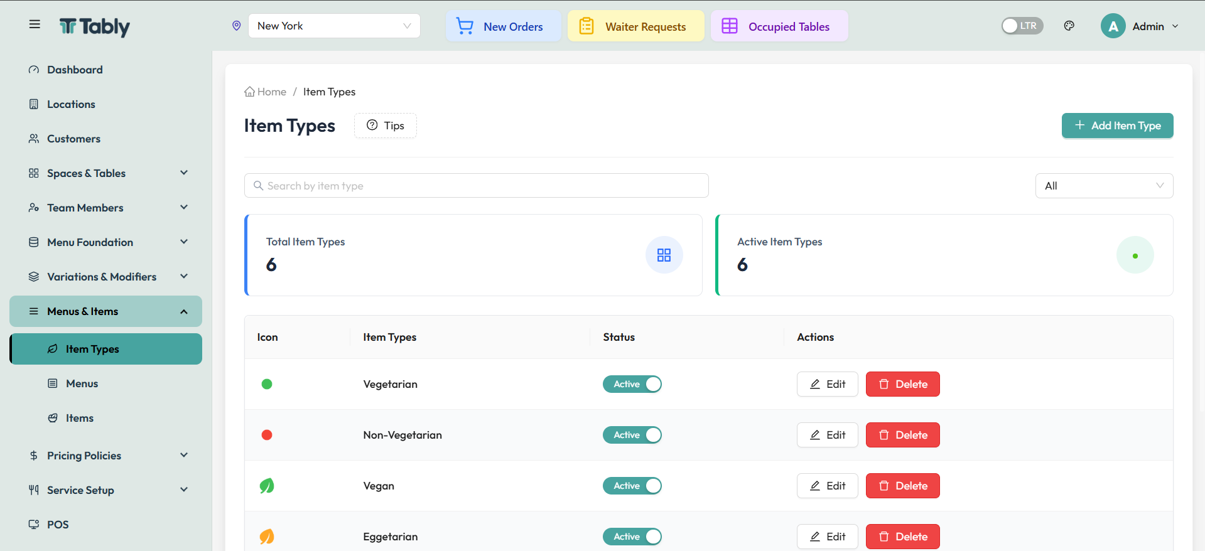Open the Admin account dropdown chevron
The height and width of the screenshot is (551, 1205).
click(x=1175, y=26)
